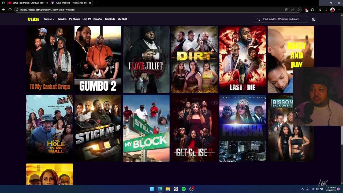The width and height of the screenshot is (343, 193).
Task: Open Wi-Fi network tray icon
Action: [313, 189]
